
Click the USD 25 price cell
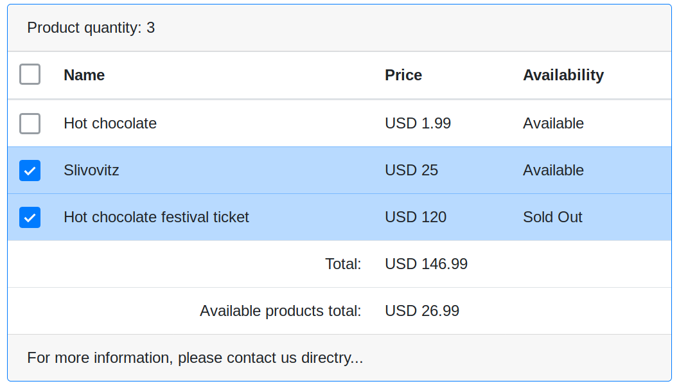(412, 170)
